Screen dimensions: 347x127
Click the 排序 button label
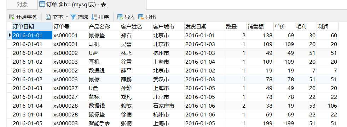coord(104,17)
